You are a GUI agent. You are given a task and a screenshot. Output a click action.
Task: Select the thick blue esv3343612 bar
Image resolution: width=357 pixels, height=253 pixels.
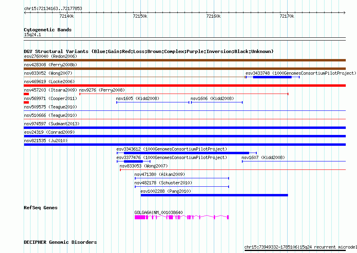[187, 153]
